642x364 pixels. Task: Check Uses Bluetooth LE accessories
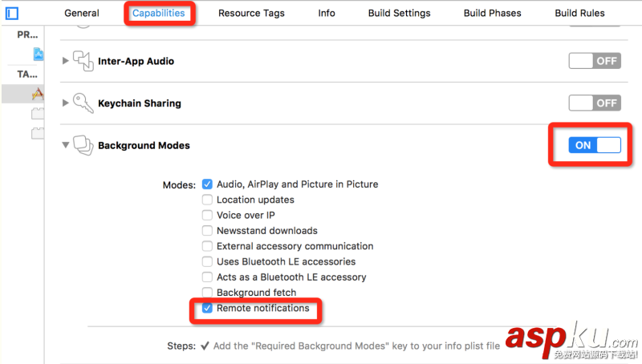[208, 261]
